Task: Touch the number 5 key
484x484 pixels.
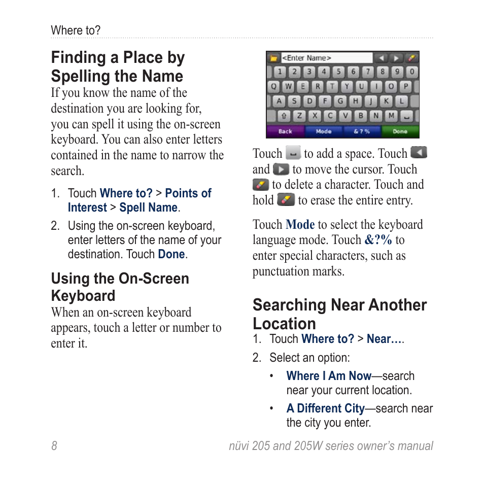Action: pos(338,71)
